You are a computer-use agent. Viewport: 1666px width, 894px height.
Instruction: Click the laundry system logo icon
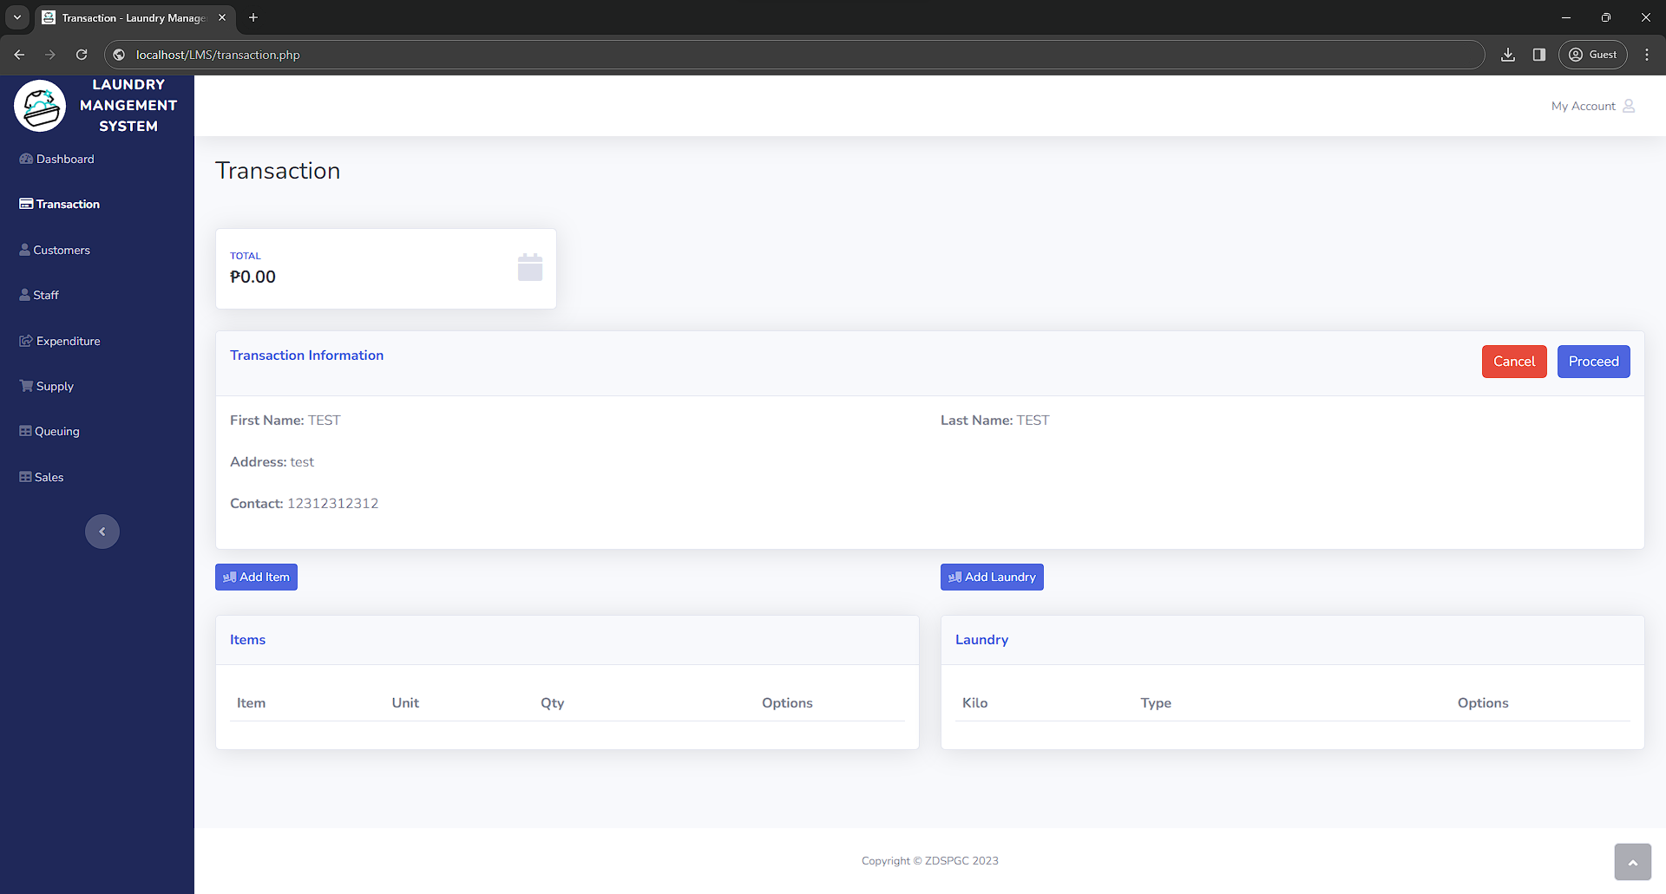(x=40, y=106)
